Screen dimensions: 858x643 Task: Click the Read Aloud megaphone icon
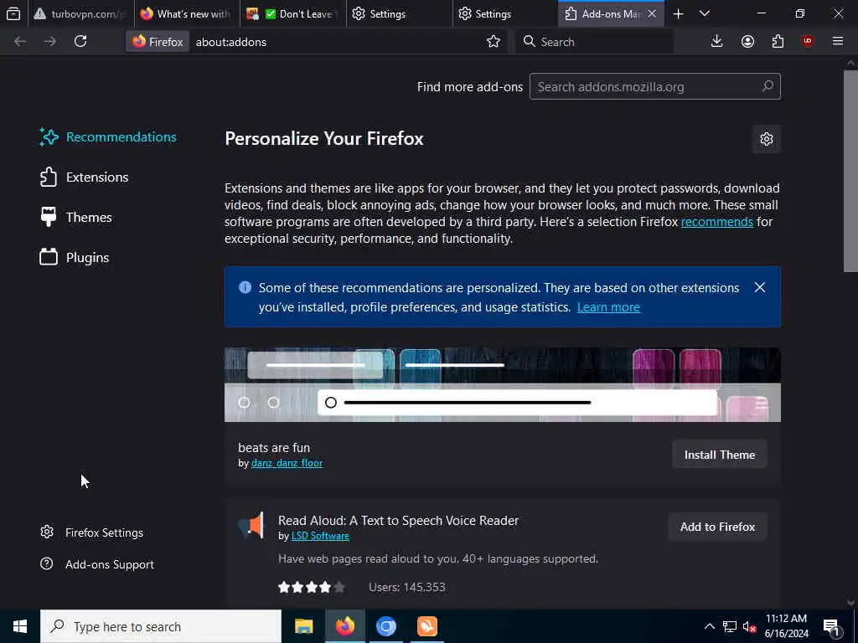[x=251, y=526]
